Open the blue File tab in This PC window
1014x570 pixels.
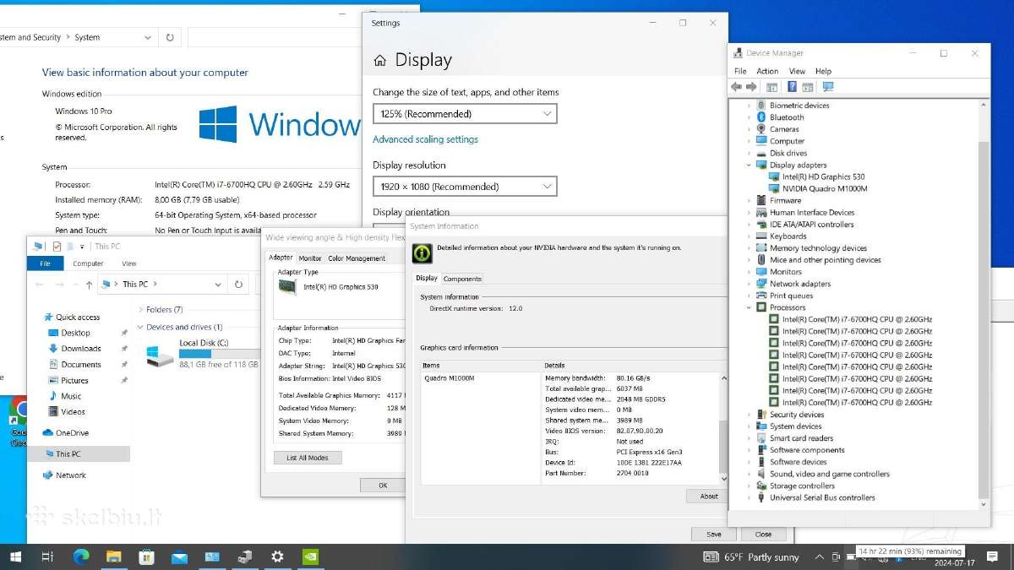pyautogui.click(x=45, y=263)
